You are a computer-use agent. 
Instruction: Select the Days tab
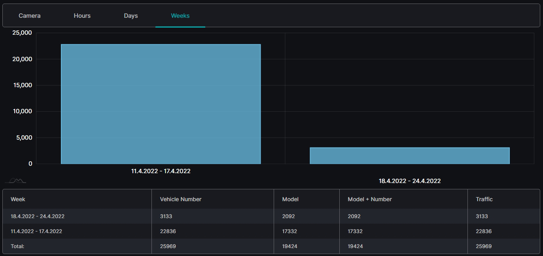click(131, 16)
